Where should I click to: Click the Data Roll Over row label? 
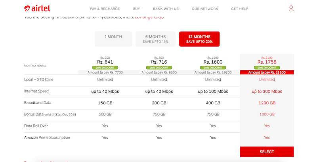pyautogui.click(x=36, y=126)
